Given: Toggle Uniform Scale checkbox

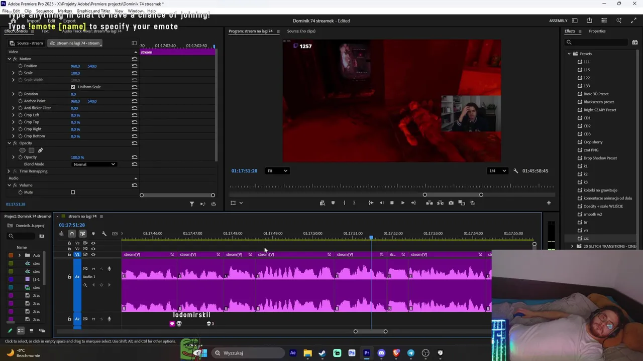Looking at the screenshot, I should point(73,87).
